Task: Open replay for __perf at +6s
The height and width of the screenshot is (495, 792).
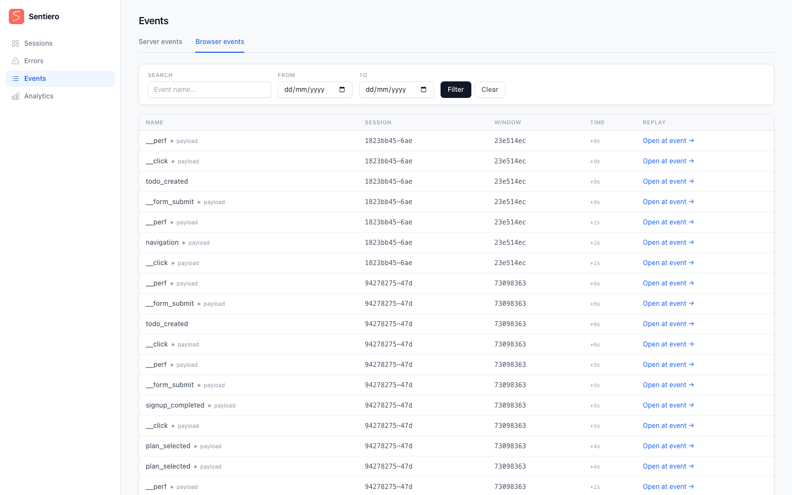Action: point(668,283)
